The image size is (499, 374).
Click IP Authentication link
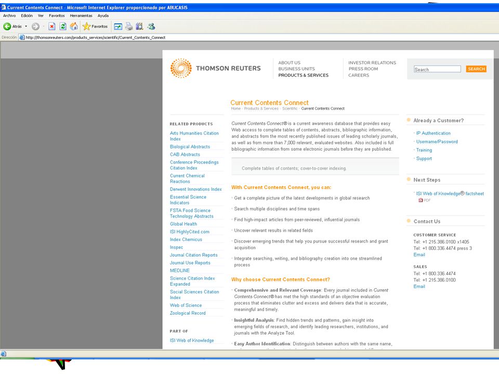[434, 133]
